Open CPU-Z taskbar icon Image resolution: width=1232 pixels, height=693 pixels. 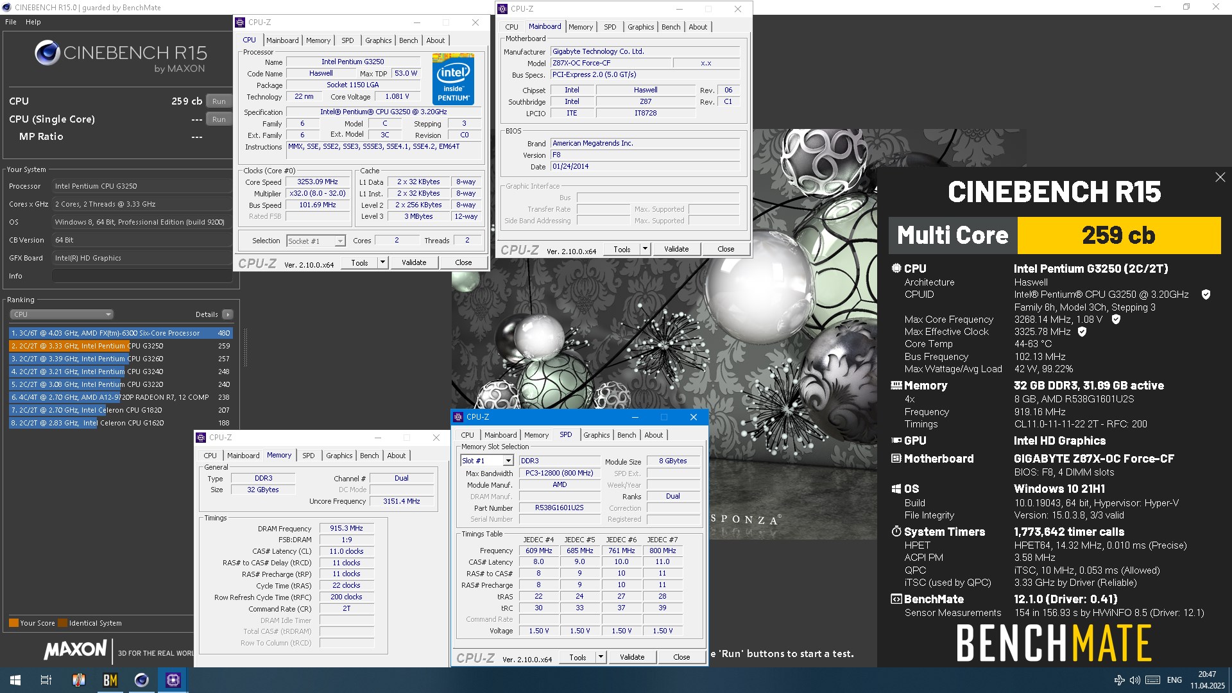173,680
